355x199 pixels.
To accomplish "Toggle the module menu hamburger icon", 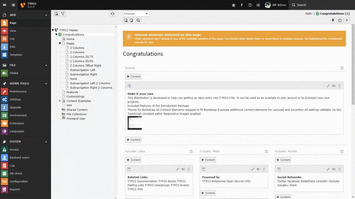I will pyautogui.click(x=4, y=5).
